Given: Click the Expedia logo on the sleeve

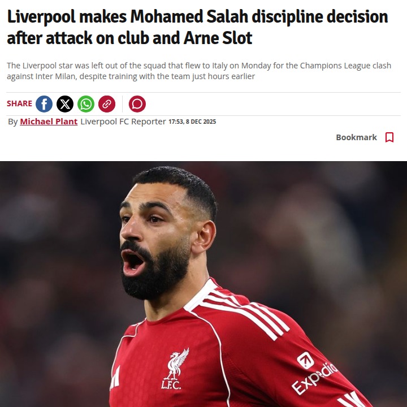Looking at the screenshot, I should pos(314,373).
